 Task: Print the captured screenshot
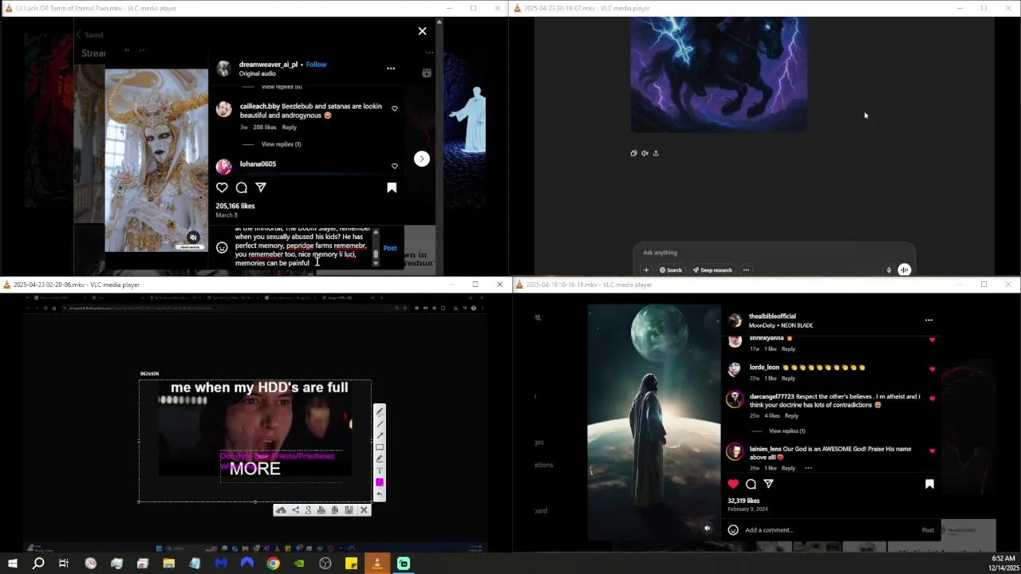(321, 510)
